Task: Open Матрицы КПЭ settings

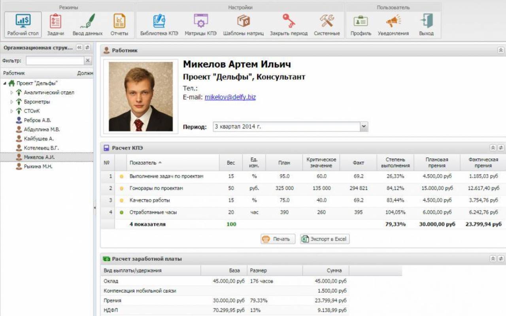Action: click(200, 24)
